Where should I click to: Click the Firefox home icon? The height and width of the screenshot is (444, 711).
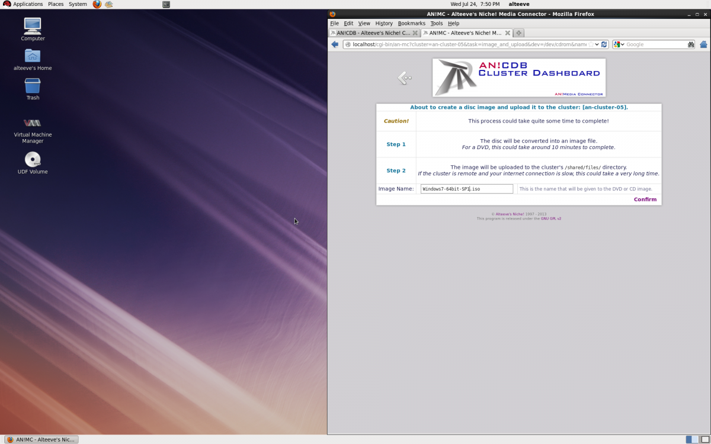click(703, 44)
